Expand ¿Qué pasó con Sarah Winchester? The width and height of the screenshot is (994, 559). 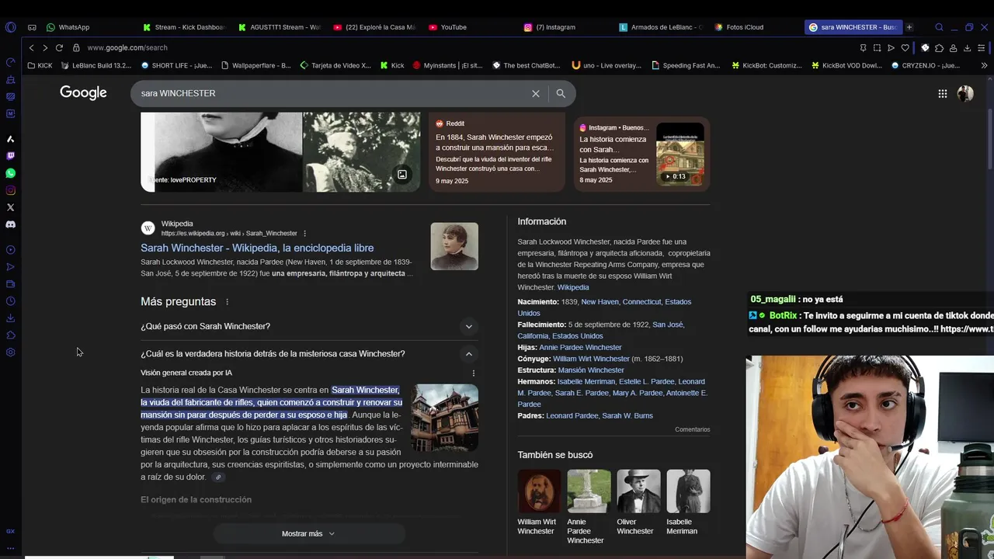[x=309, y=327]
